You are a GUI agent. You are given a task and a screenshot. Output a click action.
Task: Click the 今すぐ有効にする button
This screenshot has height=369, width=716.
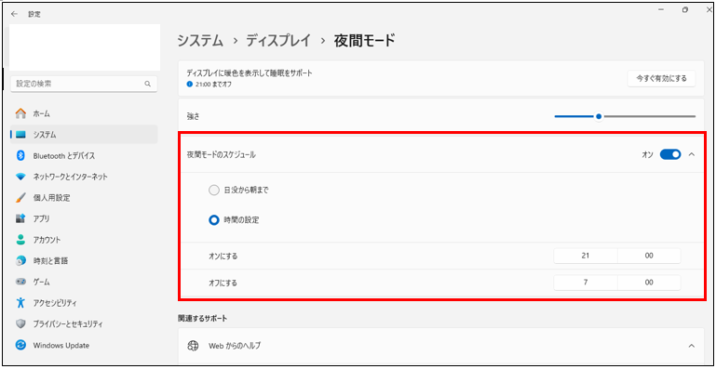point(661,78)
